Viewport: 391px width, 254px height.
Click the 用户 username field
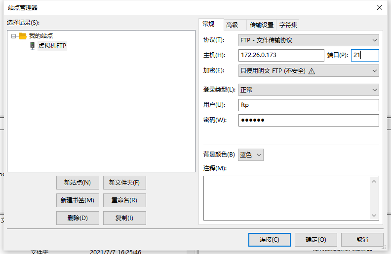pos(309,105)
